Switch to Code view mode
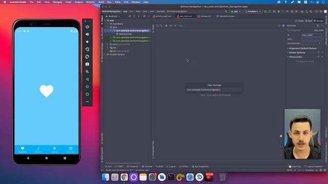This screenshot has height=184, width=328. click(x=299, y=21)
